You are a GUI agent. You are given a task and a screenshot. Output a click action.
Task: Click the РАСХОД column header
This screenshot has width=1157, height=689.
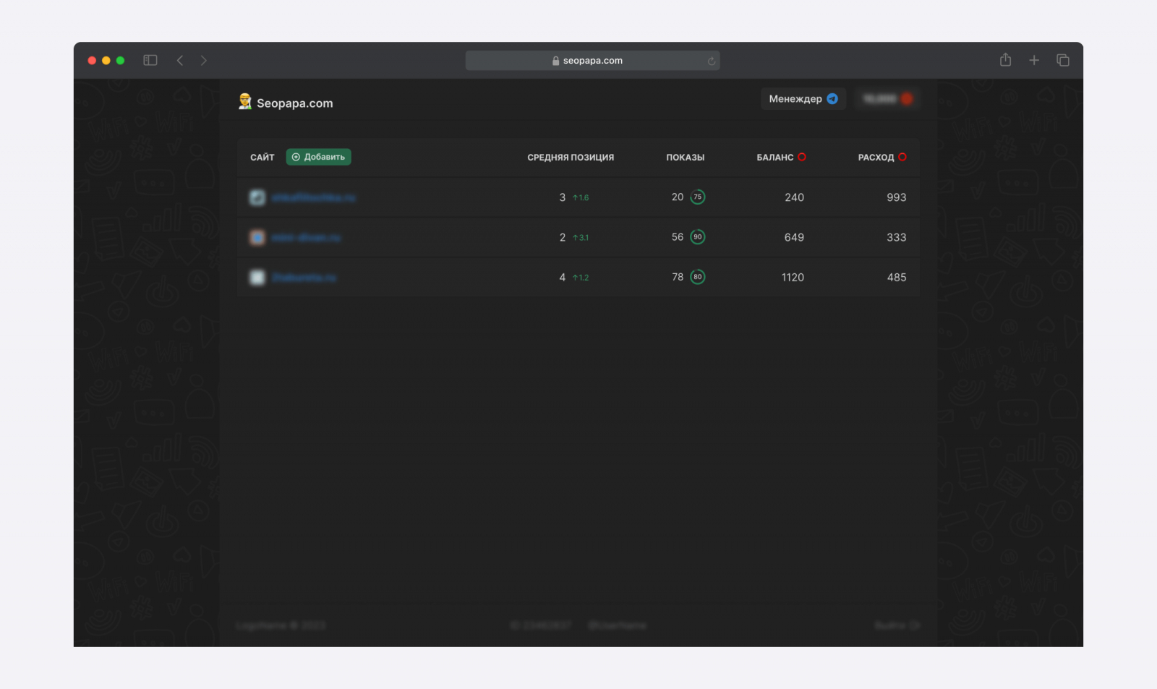[x=876, y=158]
